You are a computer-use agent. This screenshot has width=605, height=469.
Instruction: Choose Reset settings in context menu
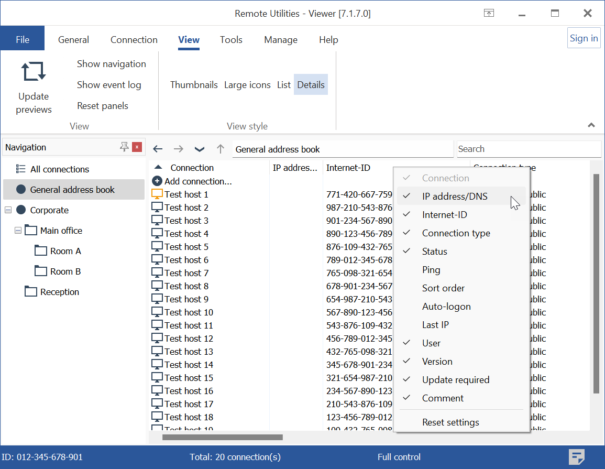(450, 422)
